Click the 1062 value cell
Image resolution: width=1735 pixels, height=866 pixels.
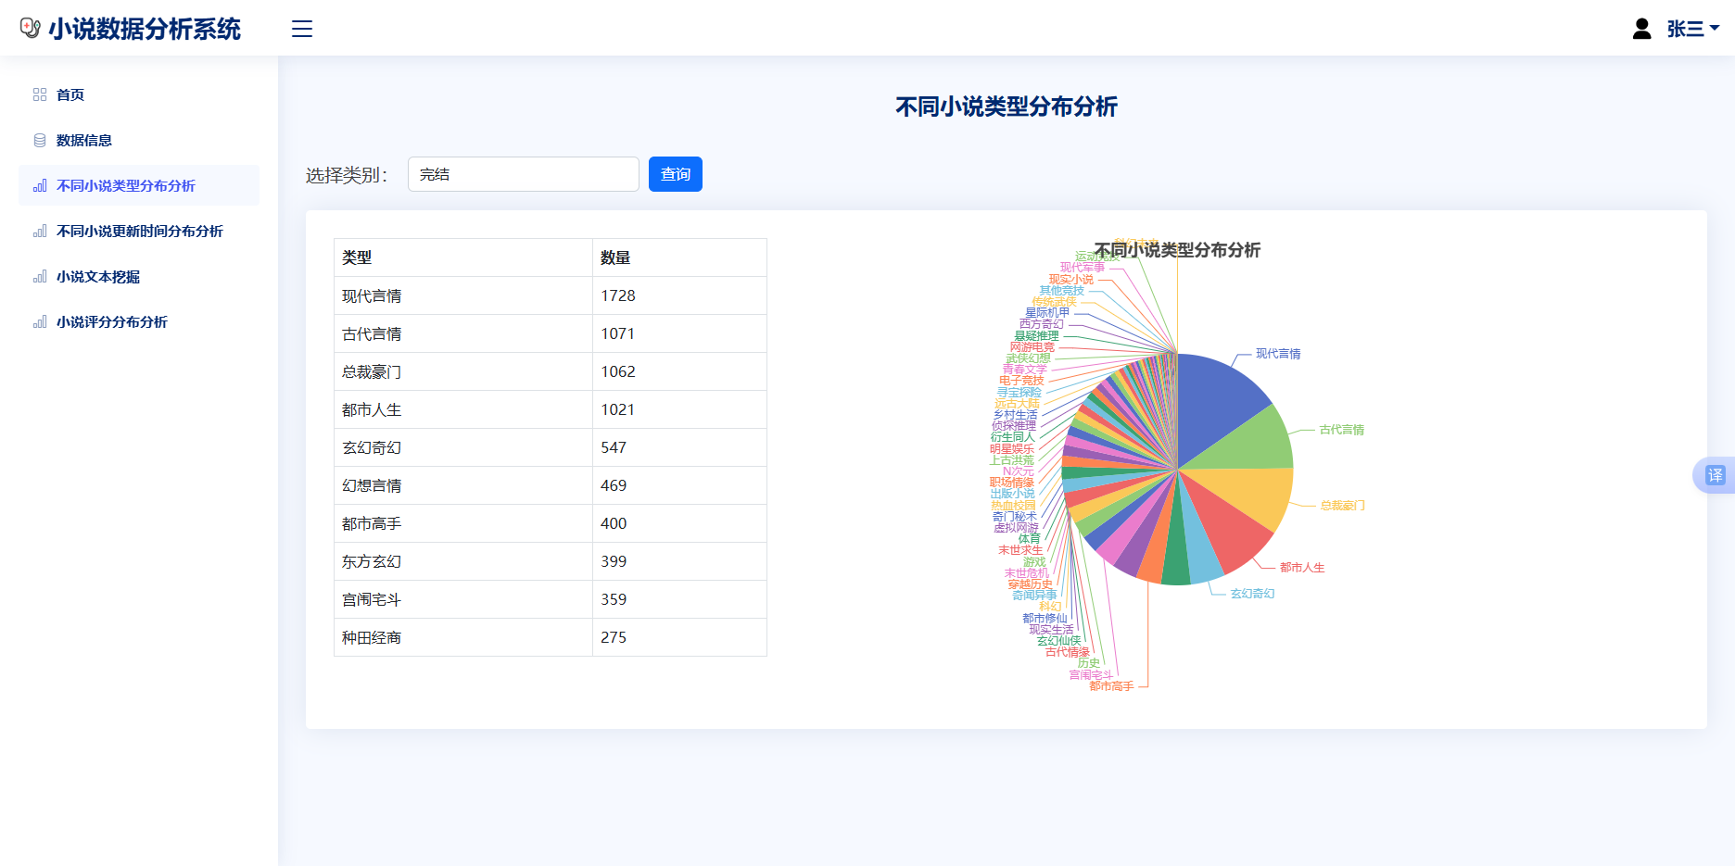click(x=679, y=371)
